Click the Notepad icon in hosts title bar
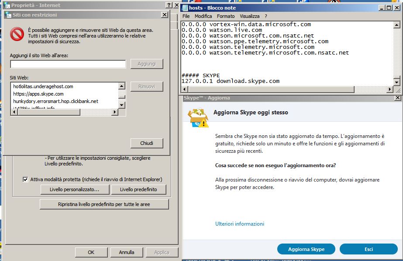This screenshot has height=261, width=403. (x=185, y=8)
